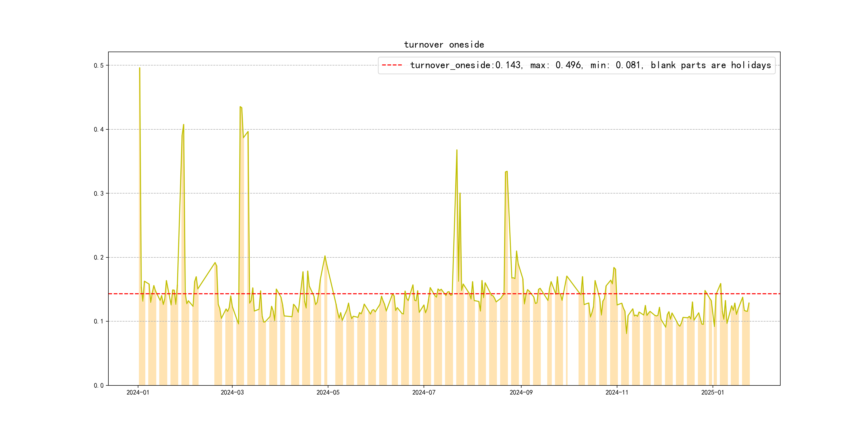Click the 2024-03 x-axis label
Image resolution: width=867 pixels, height=433 pixels.
point(232,392)
